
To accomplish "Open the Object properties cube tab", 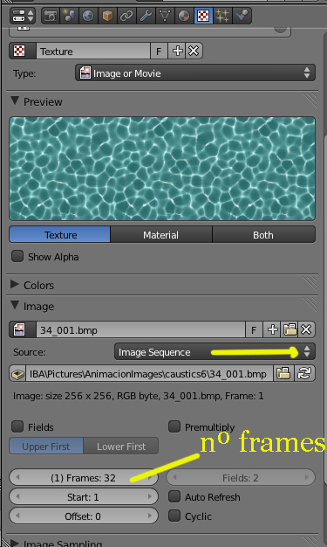I will (x=107, y=16).
